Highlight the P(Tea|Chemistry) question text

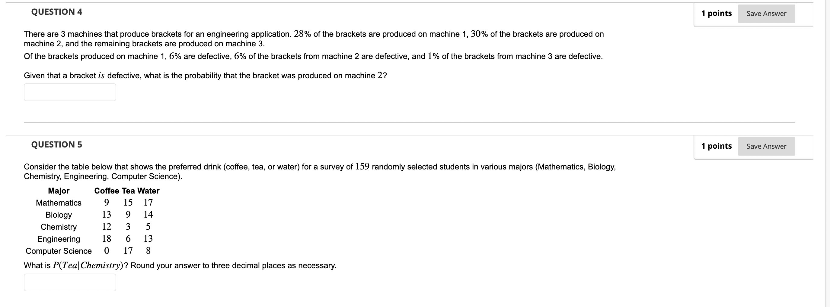tap(180, 265)
